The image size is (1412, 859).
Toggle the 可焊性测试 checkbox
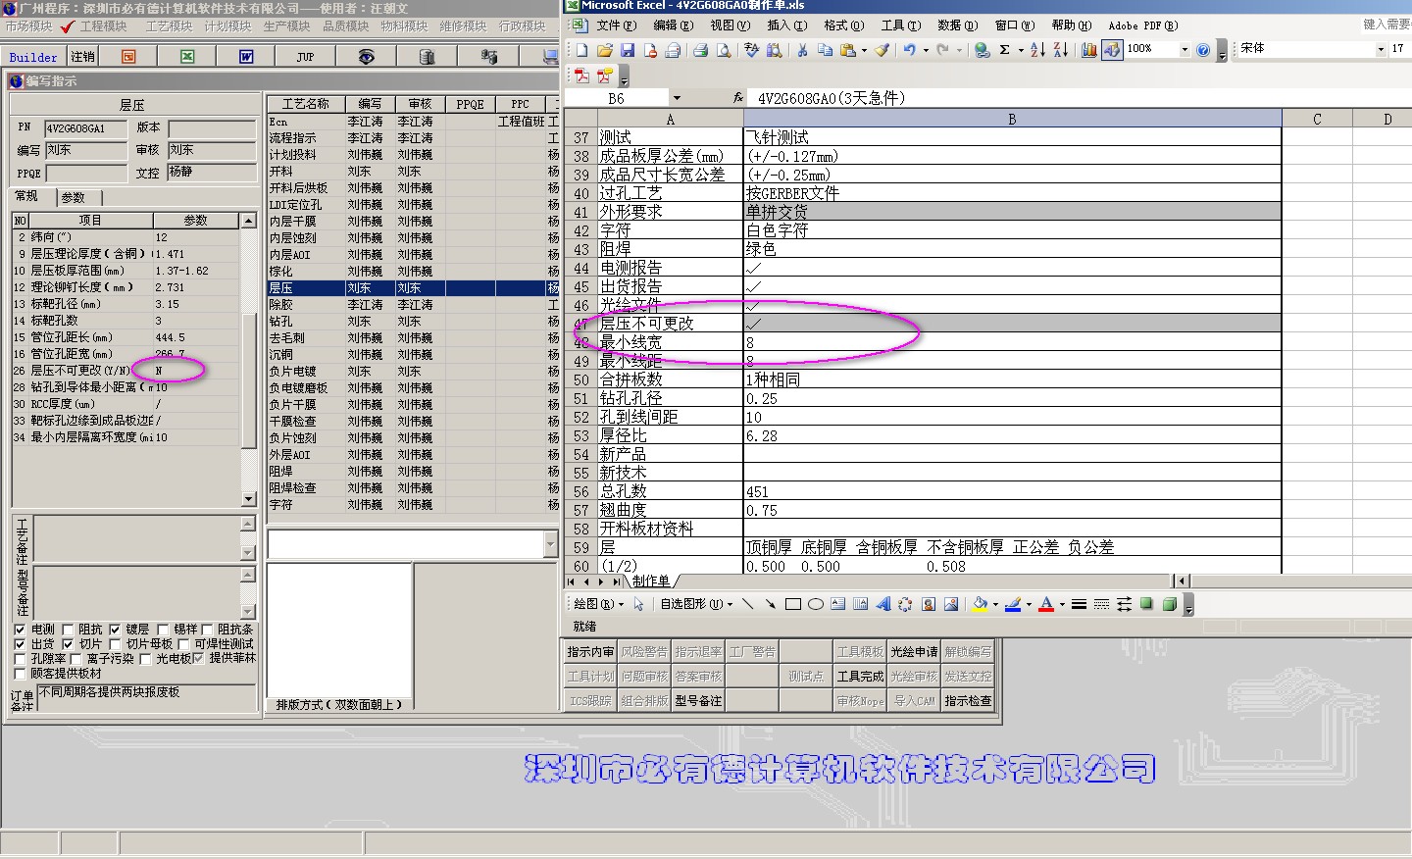183,644
